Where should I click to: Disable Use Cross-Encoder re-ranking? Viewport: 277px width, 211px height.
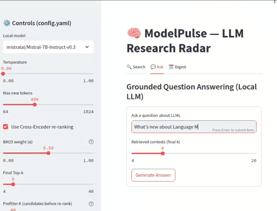point(5,127)
